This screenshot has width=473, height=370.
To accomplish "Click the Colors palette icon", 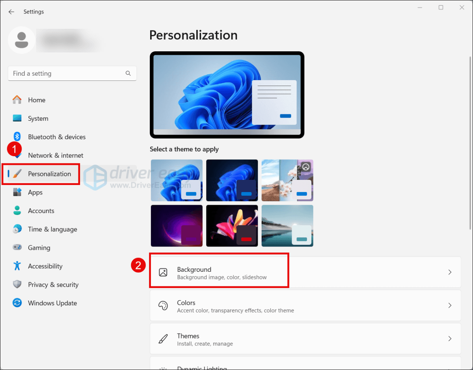I will click(x=164, y=305).
